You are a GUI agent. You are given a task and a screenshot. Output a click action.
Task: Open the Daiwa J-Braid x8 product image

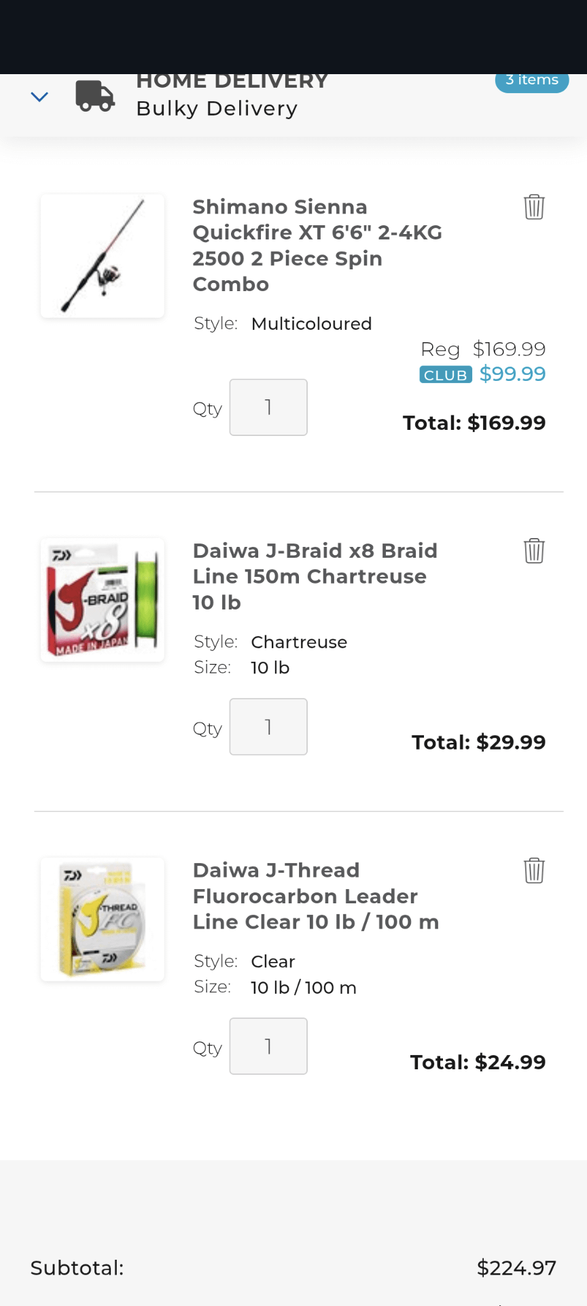tap(103, 600)
